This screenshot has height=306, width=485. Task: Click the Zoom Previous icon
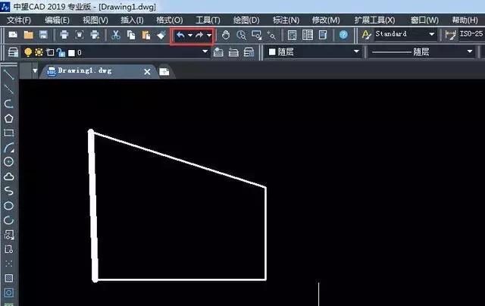point(271,35)
